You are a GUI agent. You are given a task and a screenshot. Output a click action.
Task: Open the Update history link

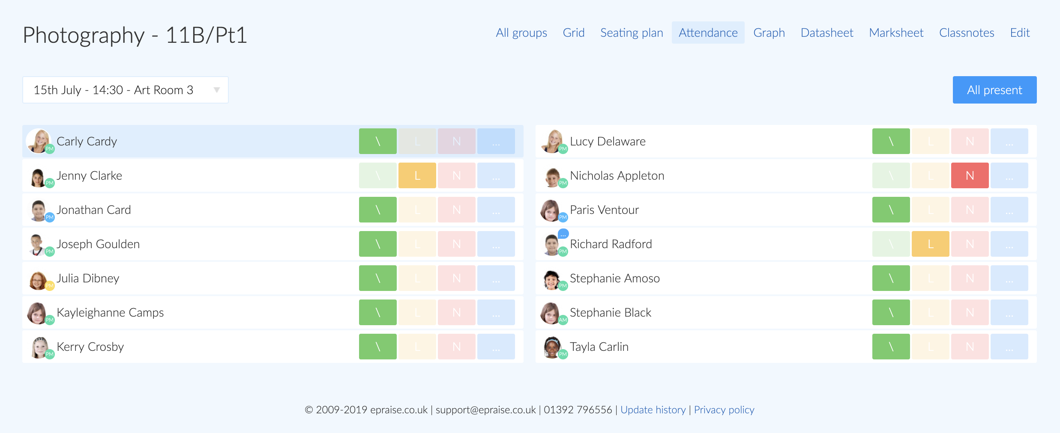pyautogui.click(x=653, y=409)
